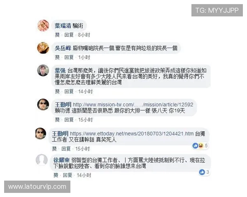This screenshot has height=197, width=247.
Task: Open 徐耀東's name link
Action: 61,160
